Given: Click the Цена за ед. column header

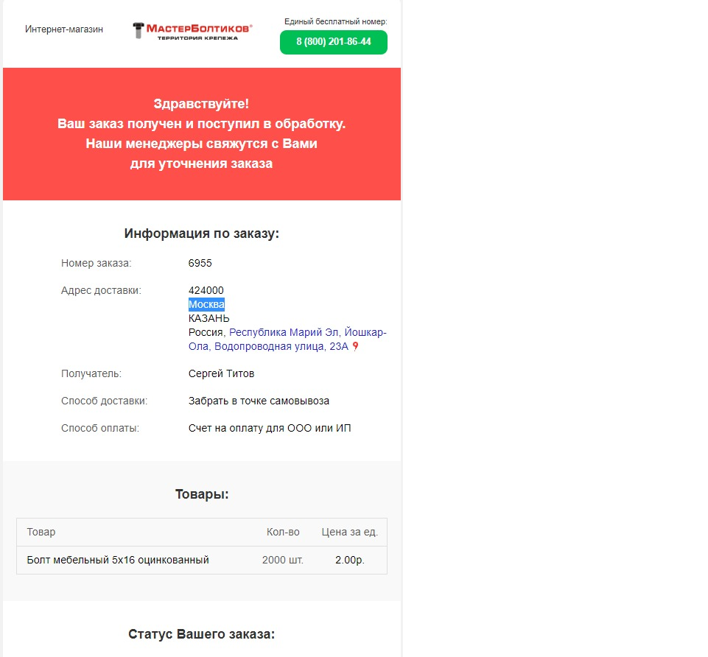Looking at the screenshot, I should [x=350, y=532].
